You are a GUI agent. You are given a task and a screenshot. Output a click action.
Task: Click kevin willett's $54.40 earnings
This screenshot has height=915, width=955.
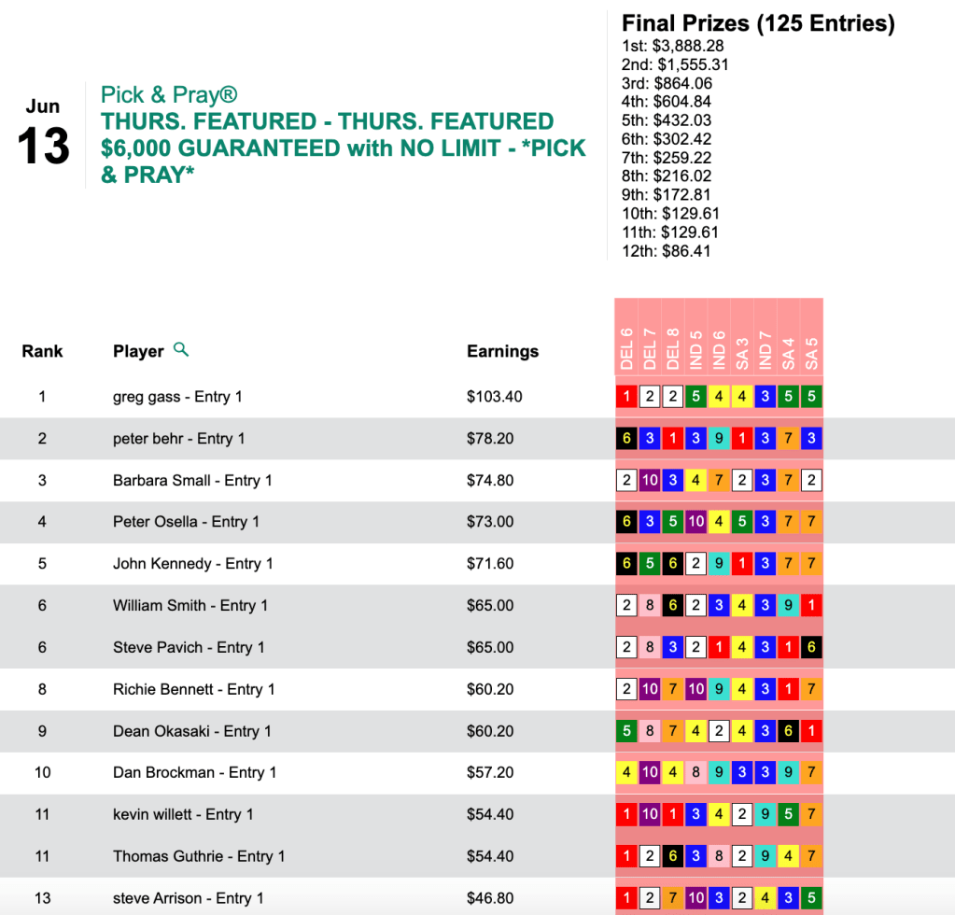[x=490, y=814]
